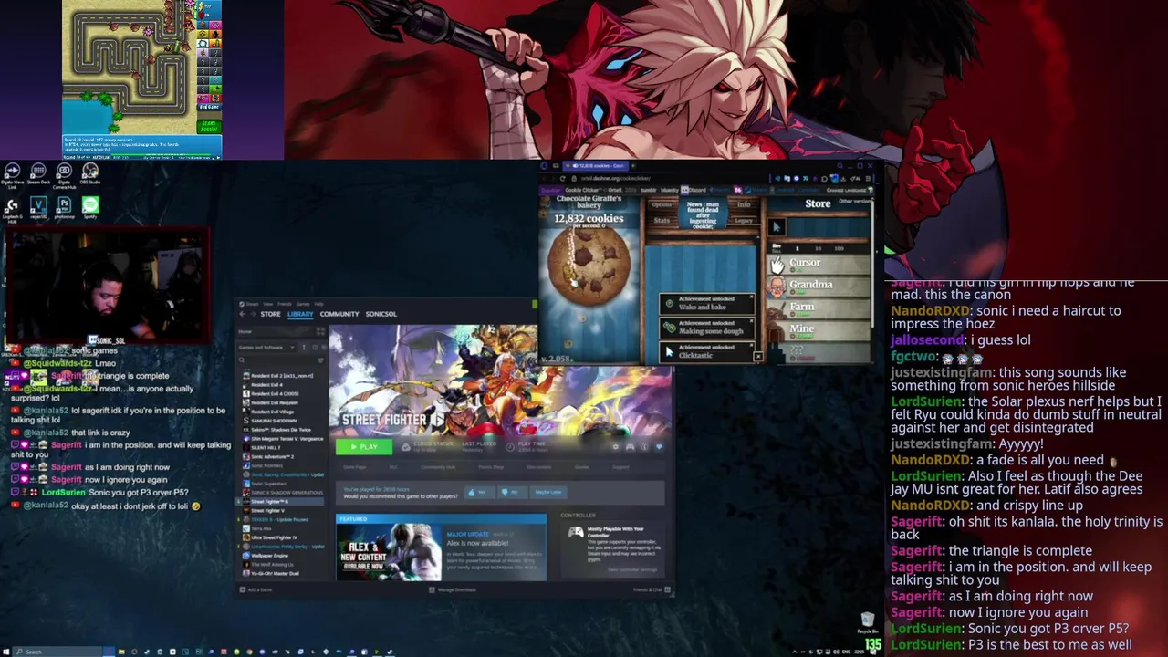Image resolution: width=1168 pixels, height=657 pixels.
Task: Select SAMURAI SHODOWN in Steam library
Action: [273, 421]
